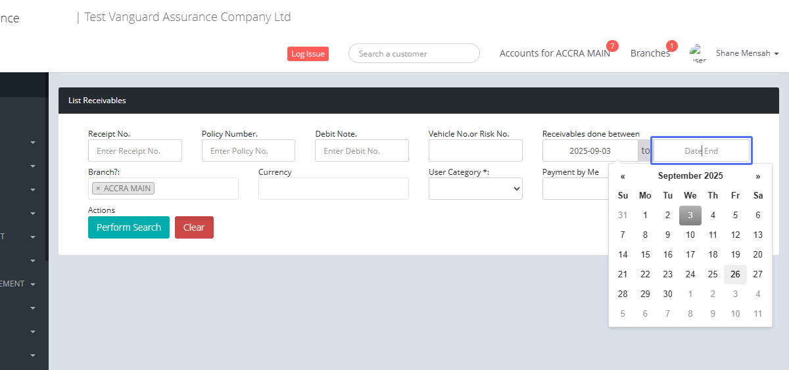Click the Search a customer box
The width and height of the screenshot is (789, 370).
(x=414, y=54)
